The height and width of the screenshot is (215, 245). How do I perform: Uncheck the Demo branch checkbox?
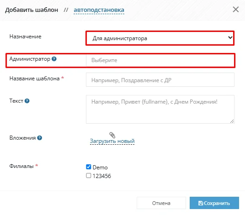click(88, 167)
